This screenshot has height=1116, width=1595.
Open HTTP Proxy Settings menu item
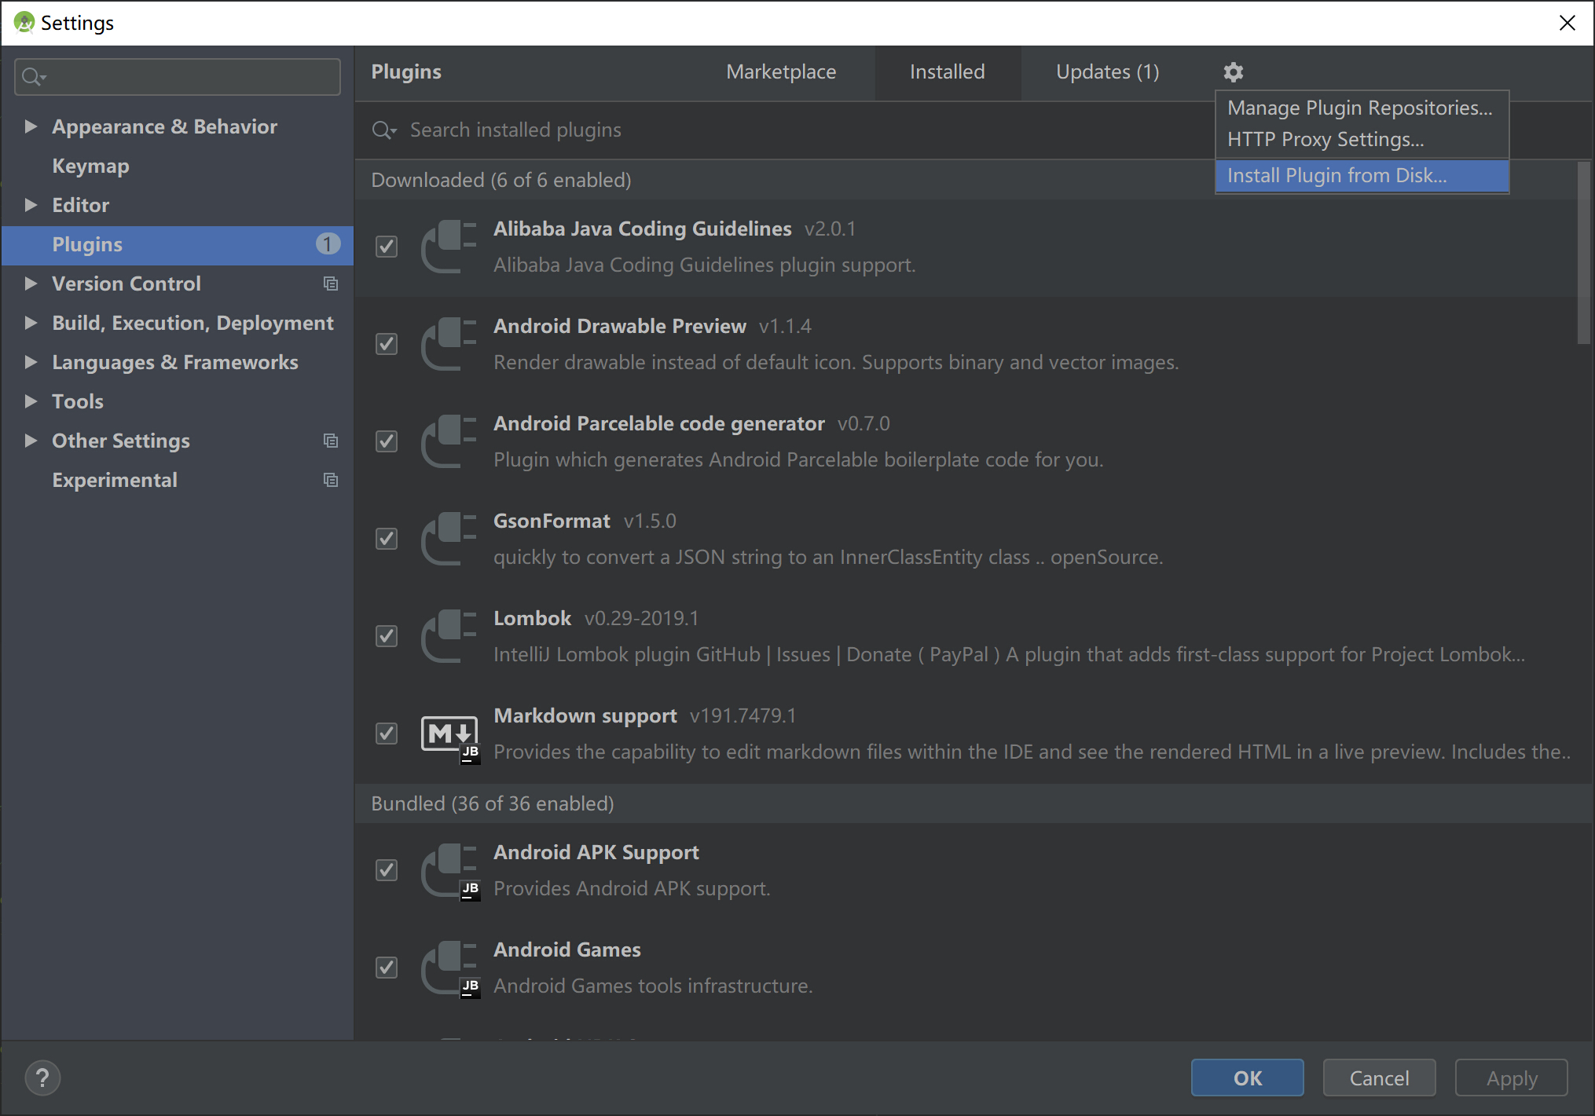[x=1360, y=140]
